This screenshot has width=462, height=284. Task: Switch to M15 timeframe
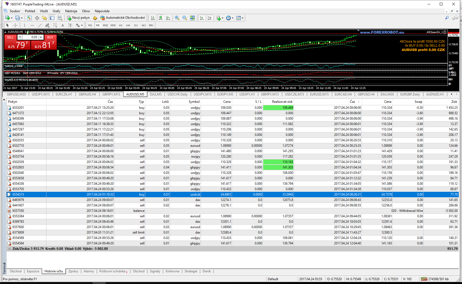click(x=105, y=25)
